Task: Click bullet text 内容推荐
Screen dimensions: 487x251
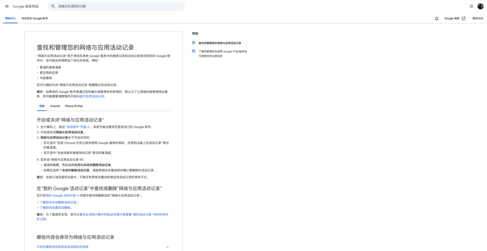Action: click(46, 78)
